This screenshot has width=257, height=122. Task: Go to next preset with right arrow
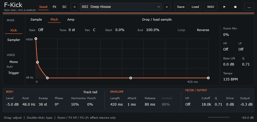(x=167, y=7)
